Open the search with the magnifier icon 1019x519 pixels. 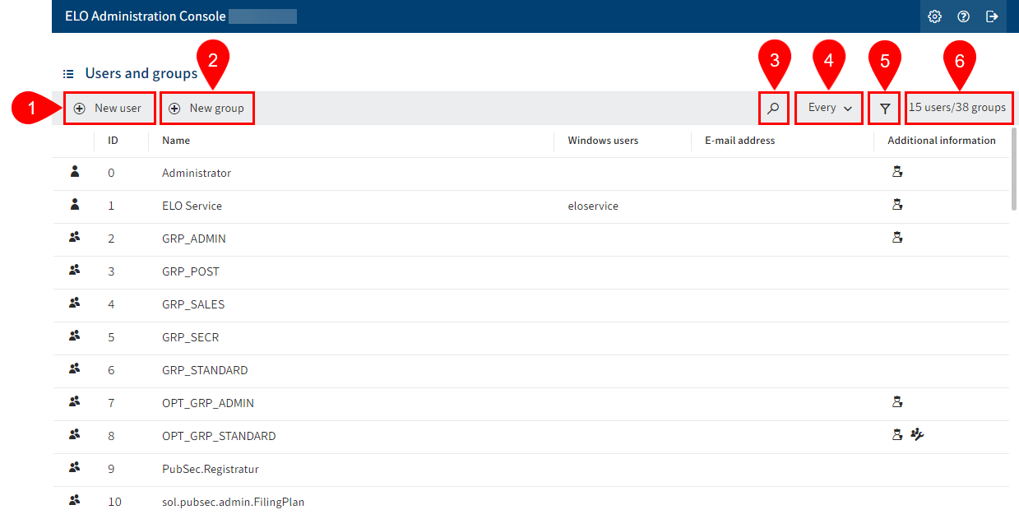click(773, 108)
